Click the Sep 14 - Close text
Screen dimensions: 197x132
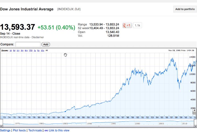click(x=10, y=34)
